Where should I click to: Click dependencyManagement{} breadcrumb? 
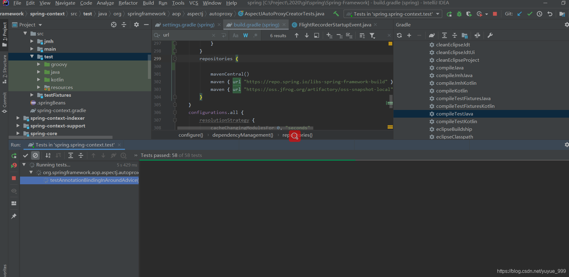click(x=243, y=135)
